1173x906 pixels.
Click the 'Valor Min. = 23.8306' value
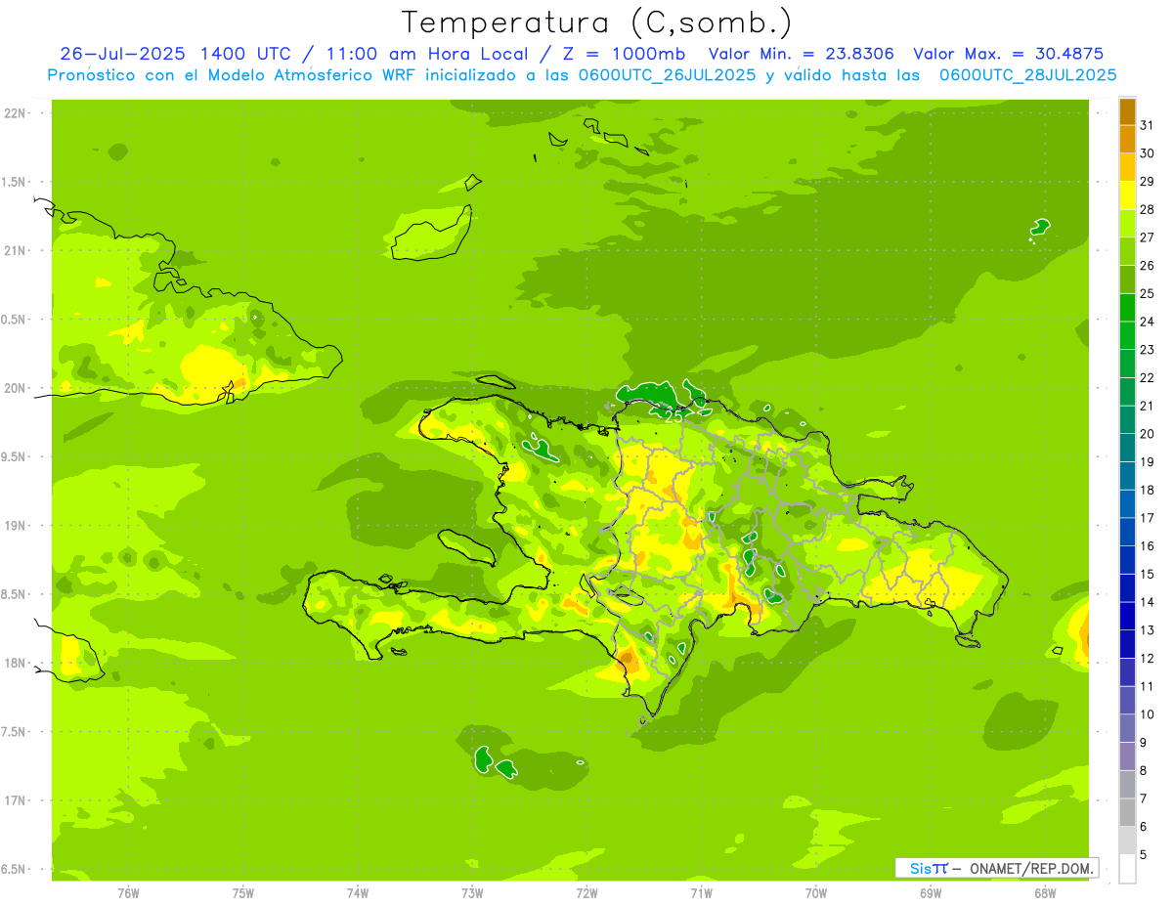[x=802, y=54]
